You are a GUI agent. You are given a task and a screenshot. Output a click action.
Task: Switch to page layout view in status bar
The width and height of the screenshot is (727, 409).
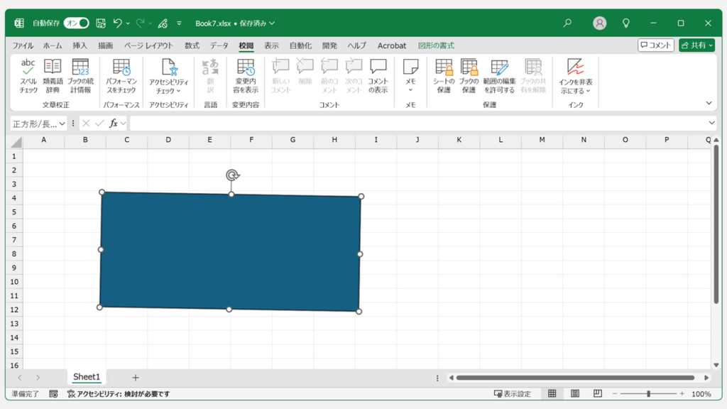[x=575, y=393]
